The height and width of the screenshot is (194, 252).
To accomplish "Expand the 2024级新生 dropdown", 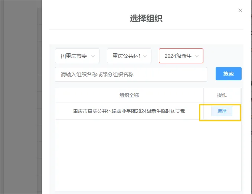I will tap(181, 56).
